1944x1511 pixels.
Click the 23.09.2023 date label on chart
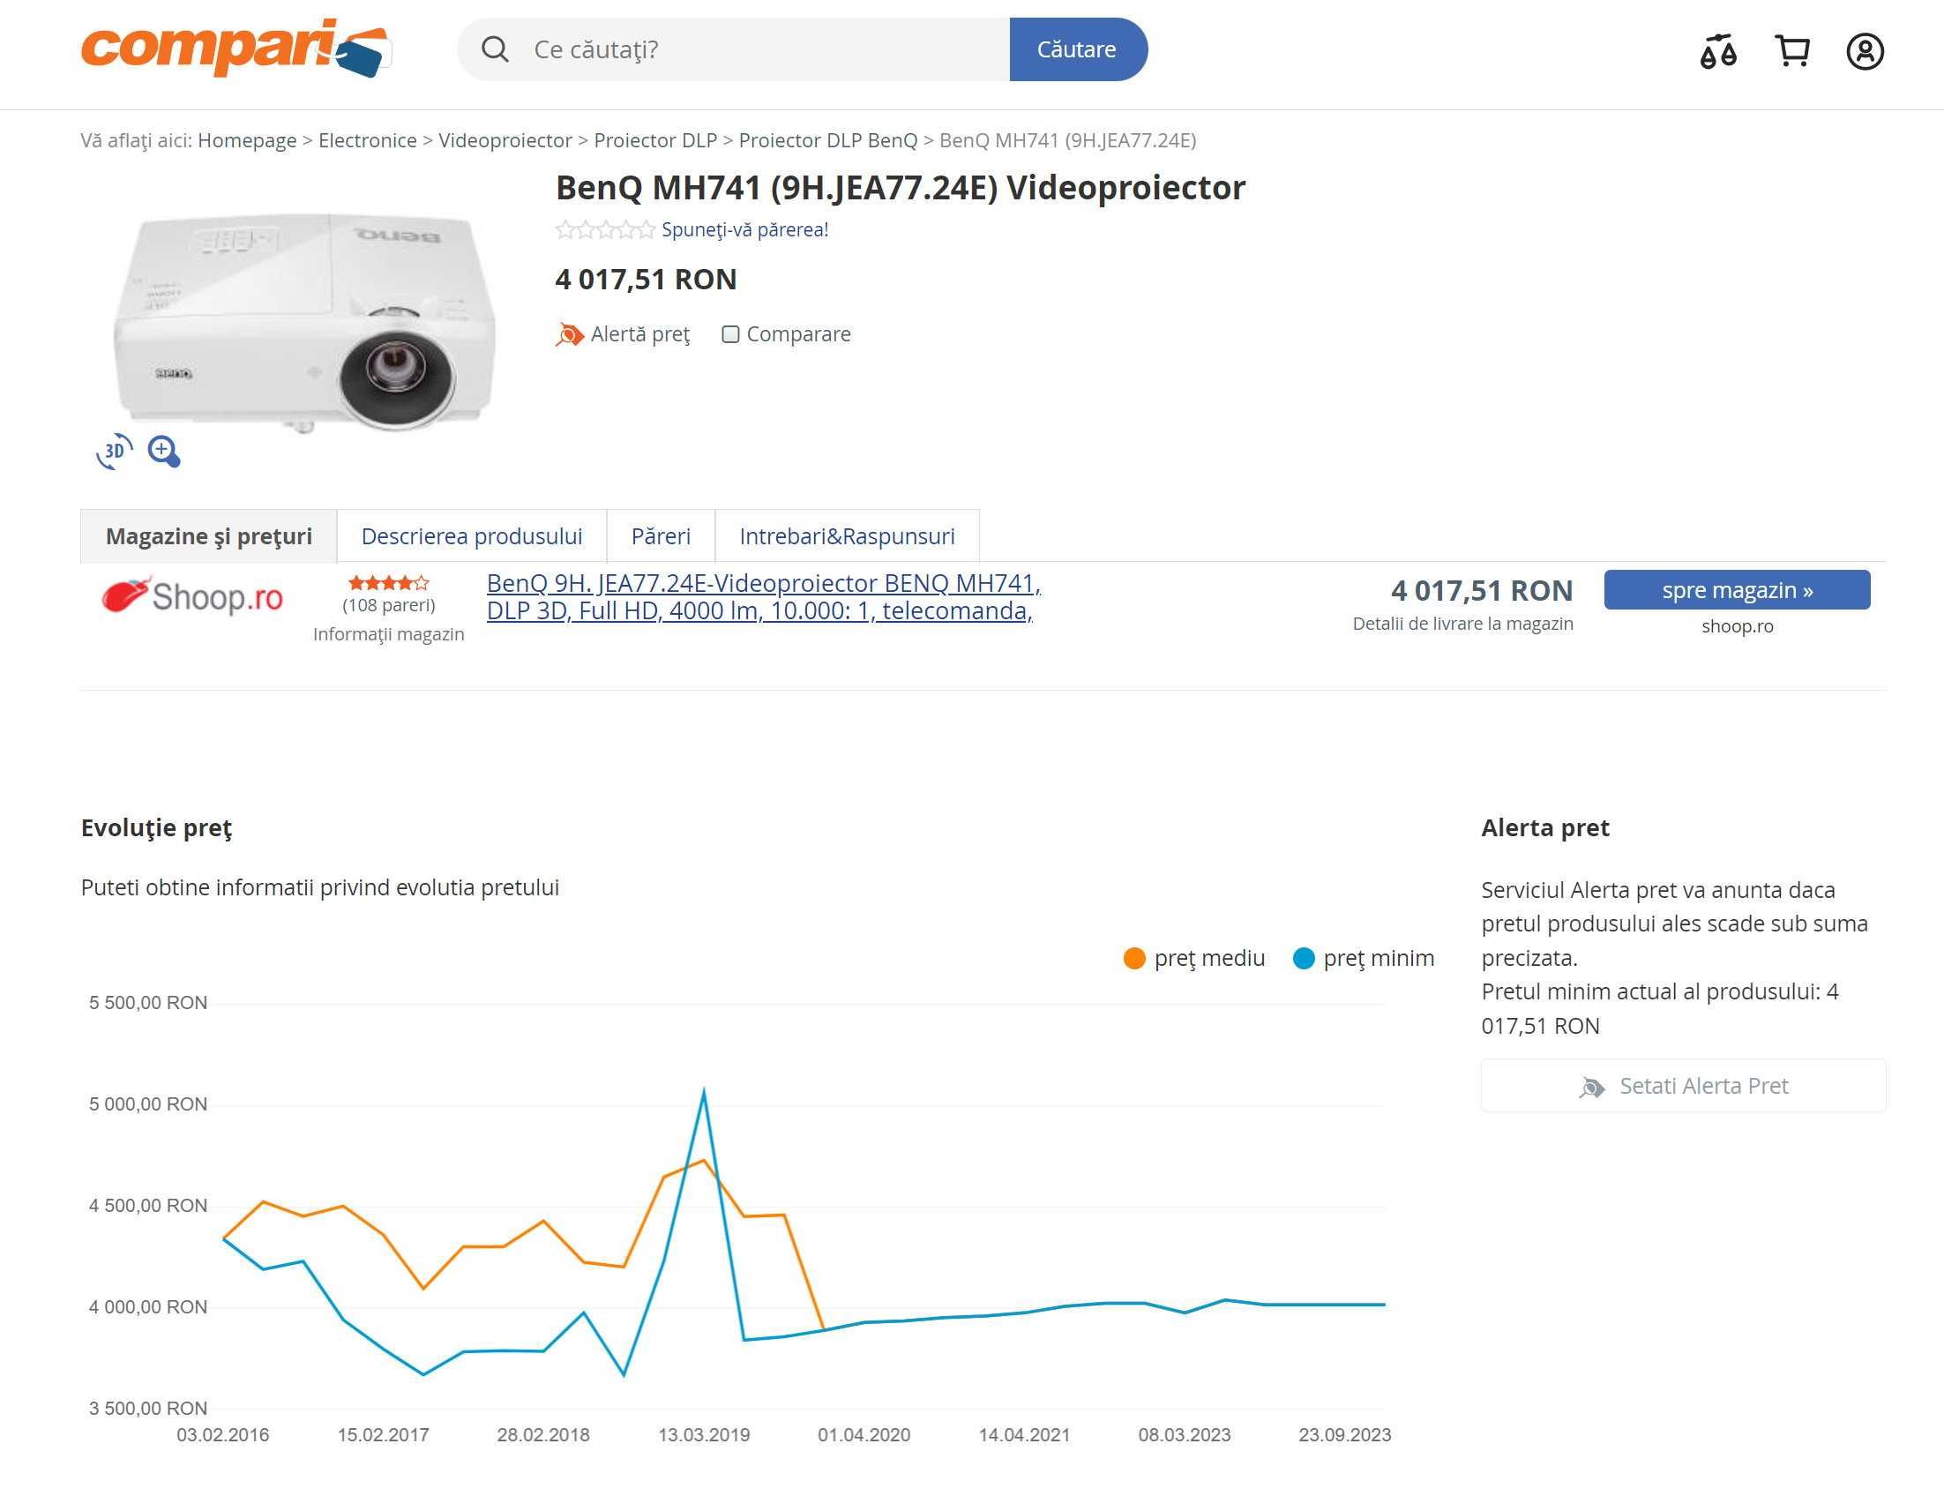coord(1344,1434)
